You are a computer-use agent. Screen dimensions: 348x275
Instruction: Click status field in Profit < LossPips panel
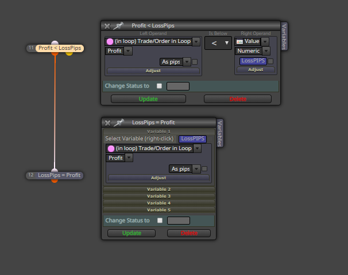[178, 86]
